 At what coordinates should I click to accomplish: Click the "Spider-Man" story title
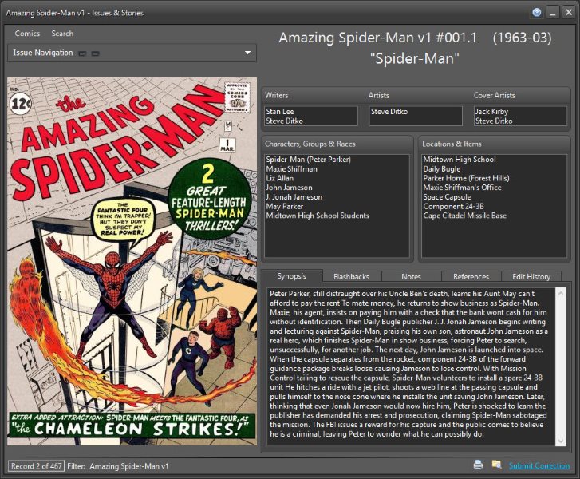point(415,58)
